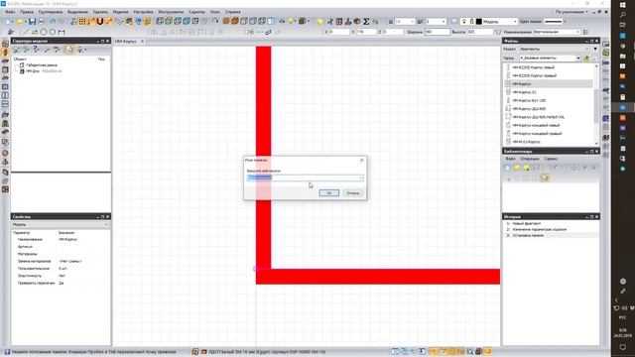Open Сервис menu in Librarian panel
The height and width of the screenshot is (357, 635).
551,159
